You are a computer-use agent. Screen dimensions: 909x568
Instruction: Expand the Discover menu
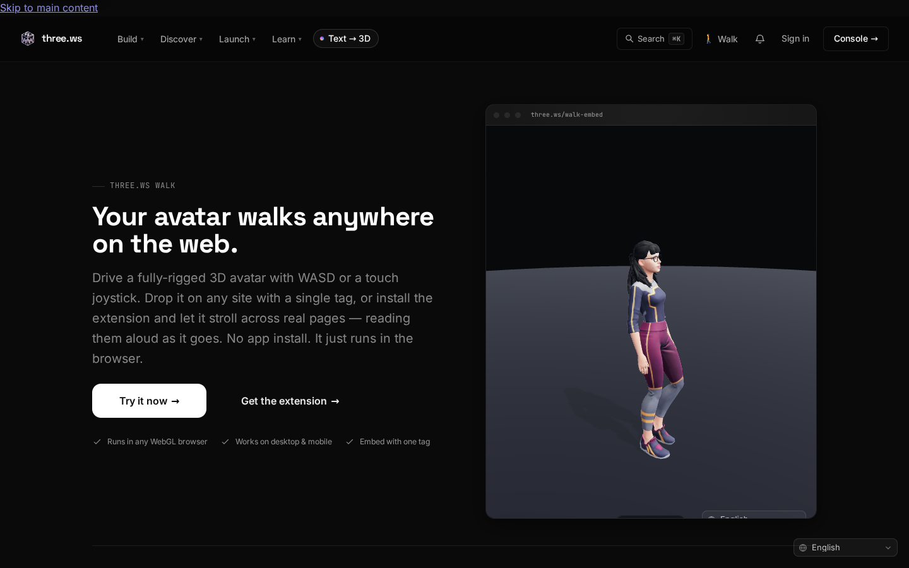point(181,39)
